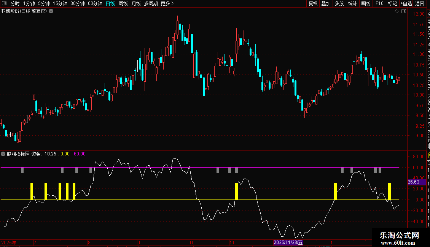430x247 pixels.
Task: Open 多周期 multi-period view
Action: 151,3
